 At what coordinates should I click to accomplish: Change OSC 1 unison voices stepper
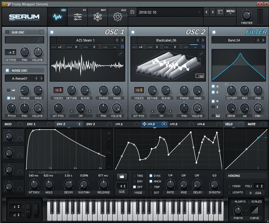(x=58, y=90)
